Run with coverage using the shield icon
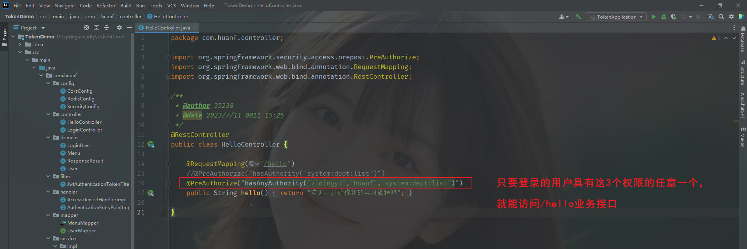The image size is (747, 249). pyautogui.click(x=673, y=17)
